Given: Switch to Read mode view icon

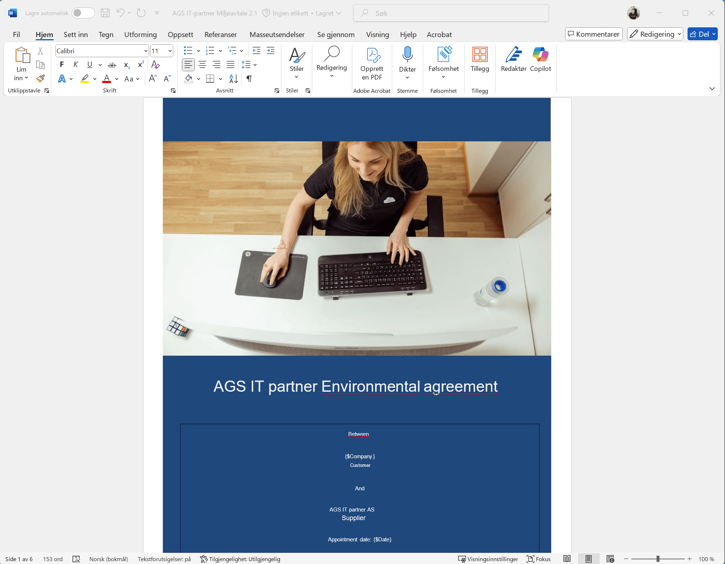Looking at the screenshot, I should tap(567, 559).
